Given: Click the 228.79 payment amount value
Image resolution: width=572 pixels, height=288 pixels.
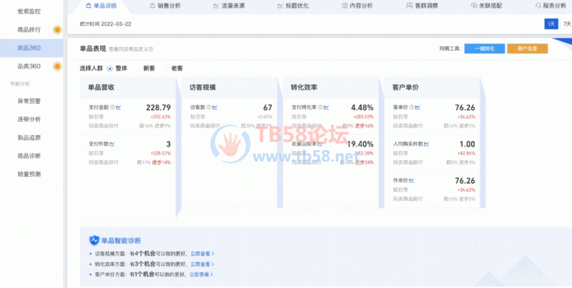Looking at the screenshot, I should (158, 107).
